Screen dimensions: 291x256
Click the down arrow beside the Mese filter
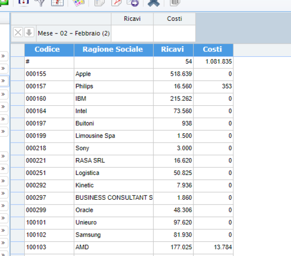point(29,32)
